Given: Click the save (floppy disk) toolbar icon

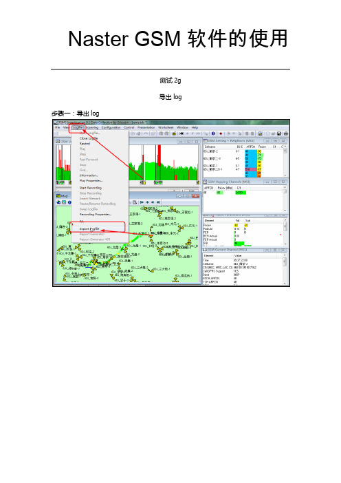Looking at the screenshot, I should pyautogui.click(x=279, y=133).
